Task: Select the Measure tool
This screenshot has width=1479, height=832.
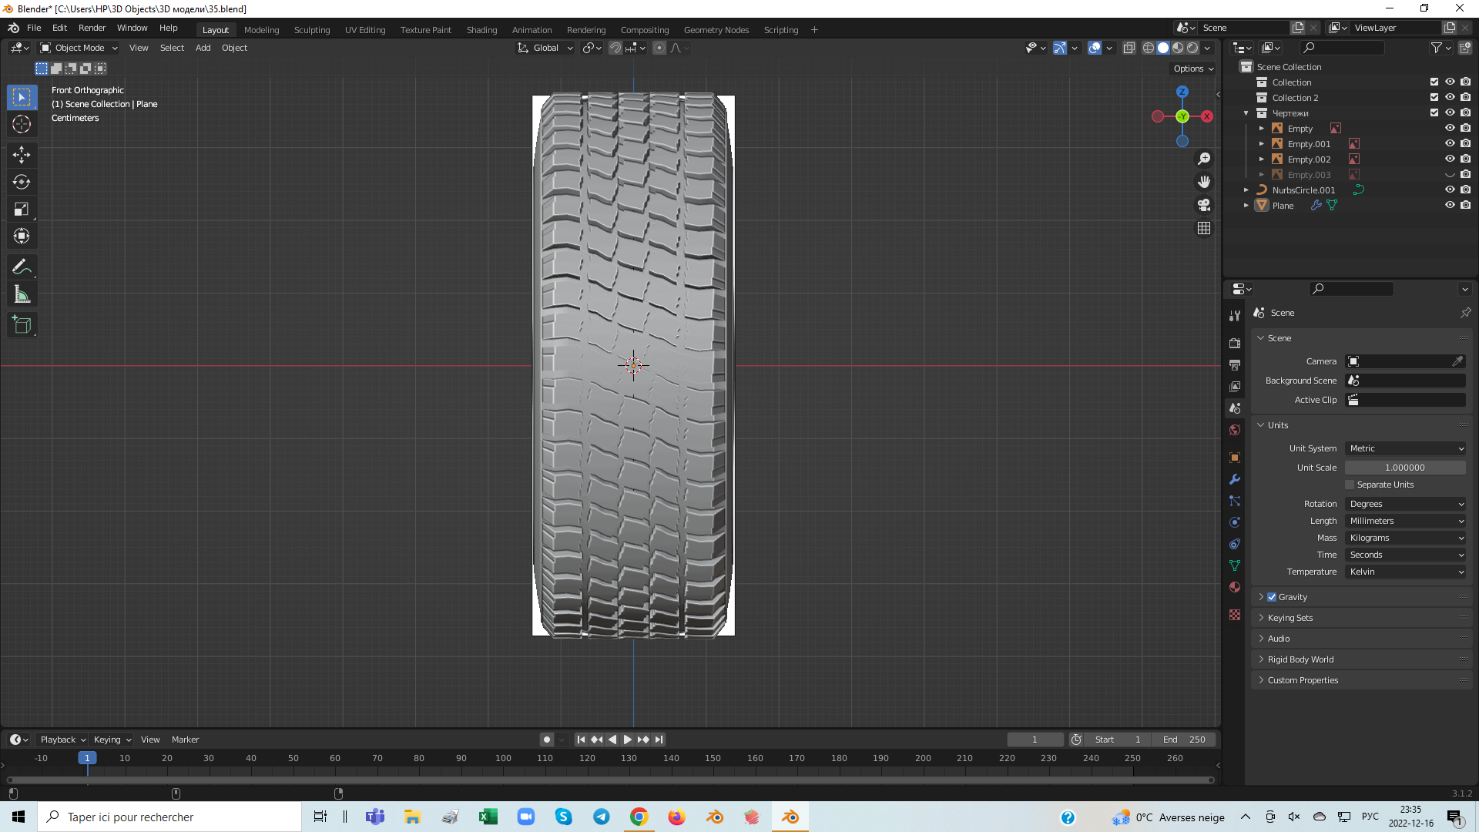Action: [x=22, y=295]
